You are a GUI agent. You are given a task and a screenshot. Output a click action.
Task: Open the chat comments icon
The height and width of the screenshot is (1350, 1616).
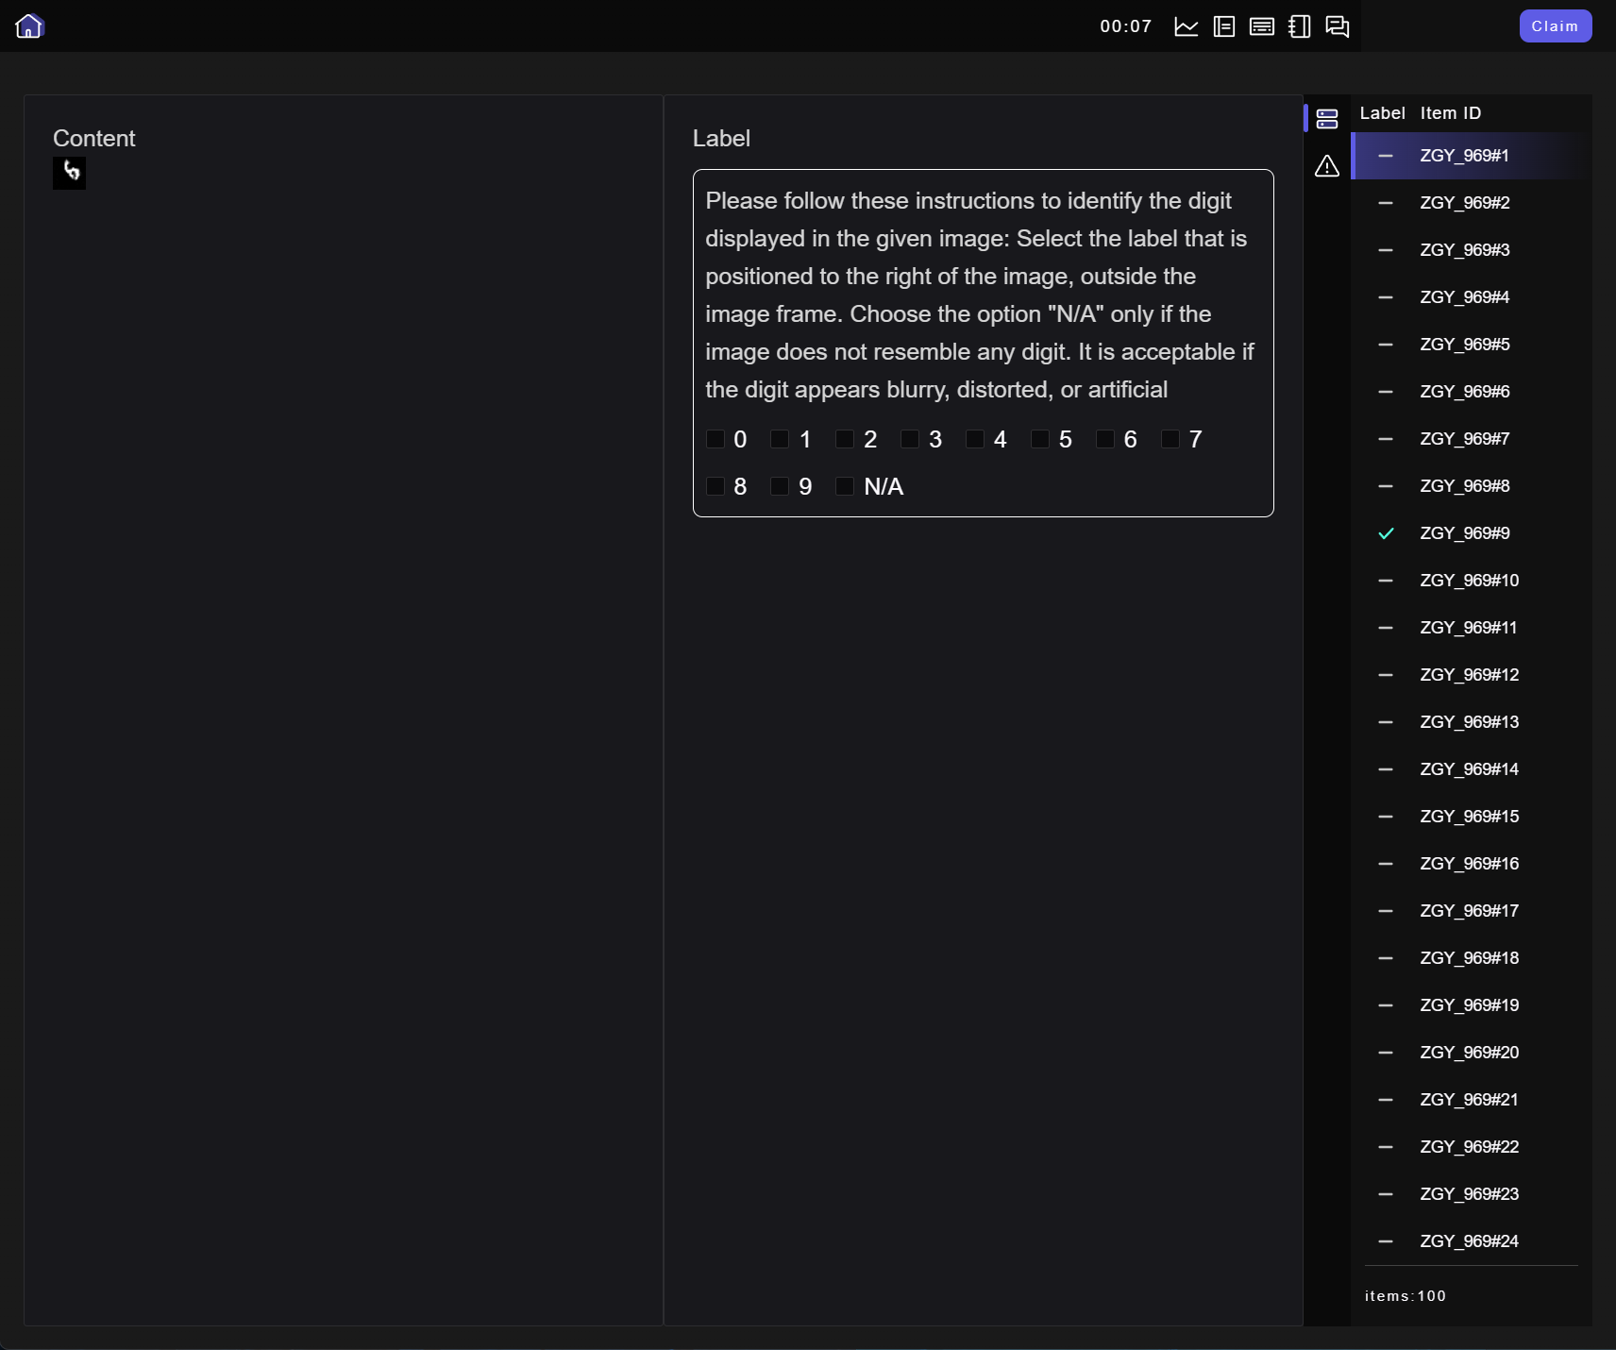[x=1337, y=26]
